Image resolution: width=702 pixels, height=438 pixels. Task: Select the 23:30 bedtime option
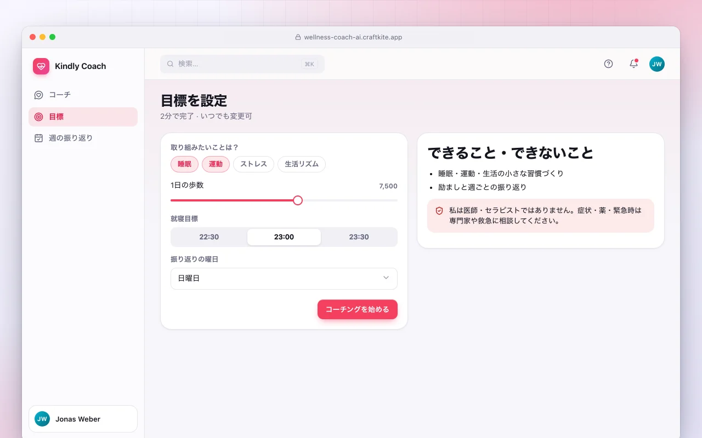pos(359,237)
